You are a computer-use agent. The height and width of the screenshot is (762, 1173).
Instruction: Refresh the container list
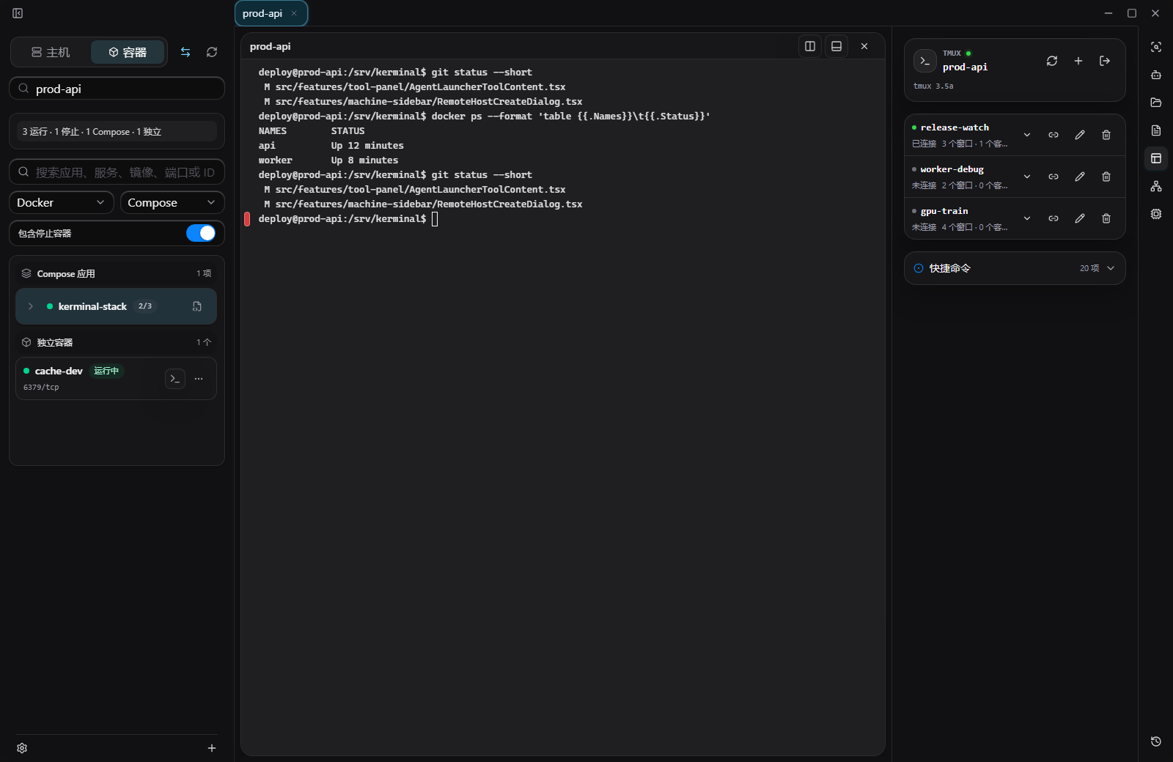212,52
